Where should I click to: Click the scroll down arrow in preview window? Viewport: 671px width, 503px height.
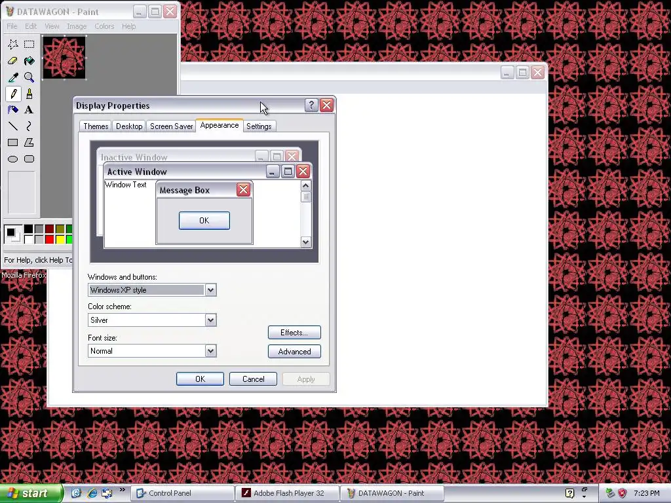[305, 242]
